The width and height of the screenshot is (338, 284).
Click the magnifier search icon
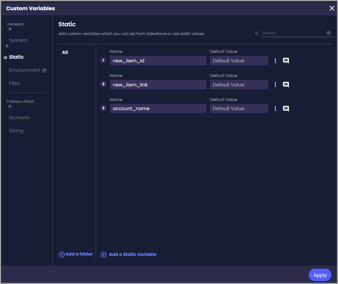[257, 34]
